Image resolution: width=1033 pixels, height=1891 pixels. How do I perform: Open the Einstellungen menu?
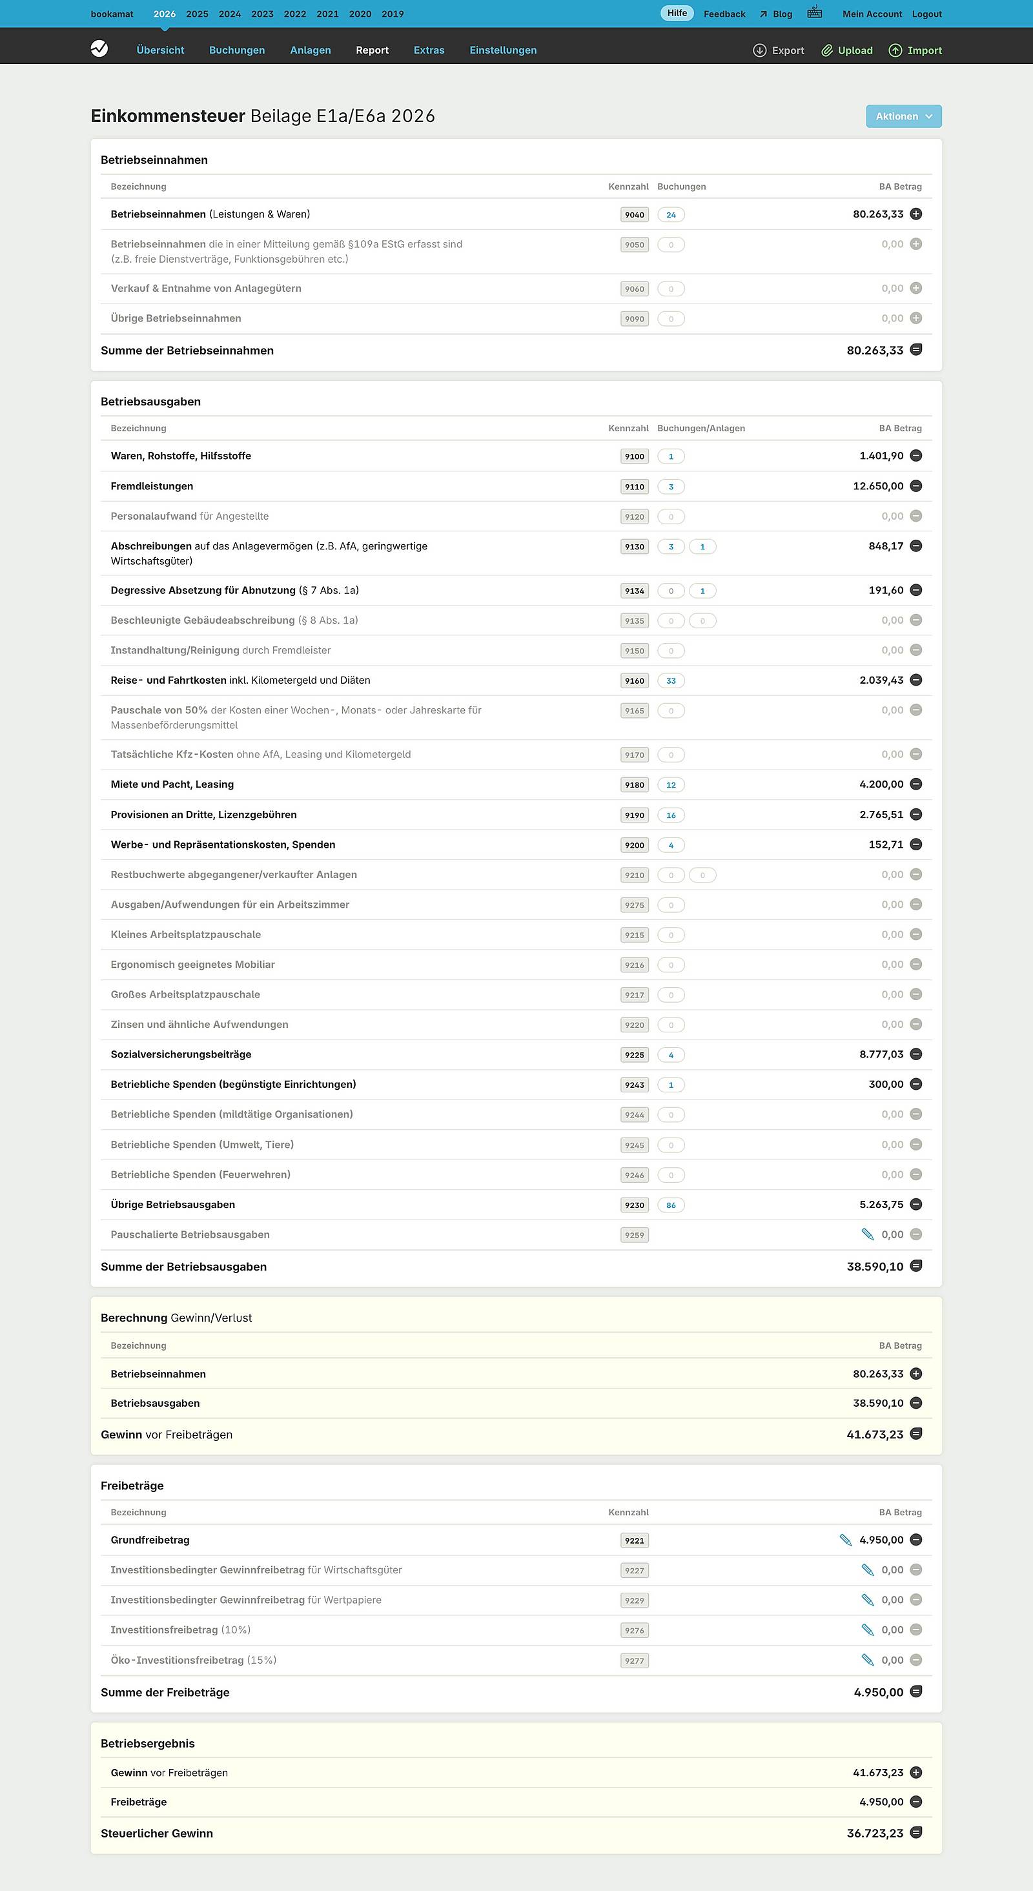(503, 50)
